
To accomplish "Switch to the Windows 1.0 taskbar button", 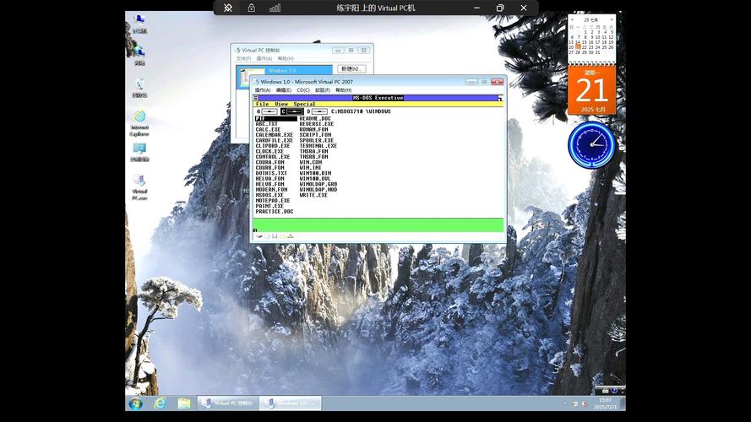I will 291,403.
